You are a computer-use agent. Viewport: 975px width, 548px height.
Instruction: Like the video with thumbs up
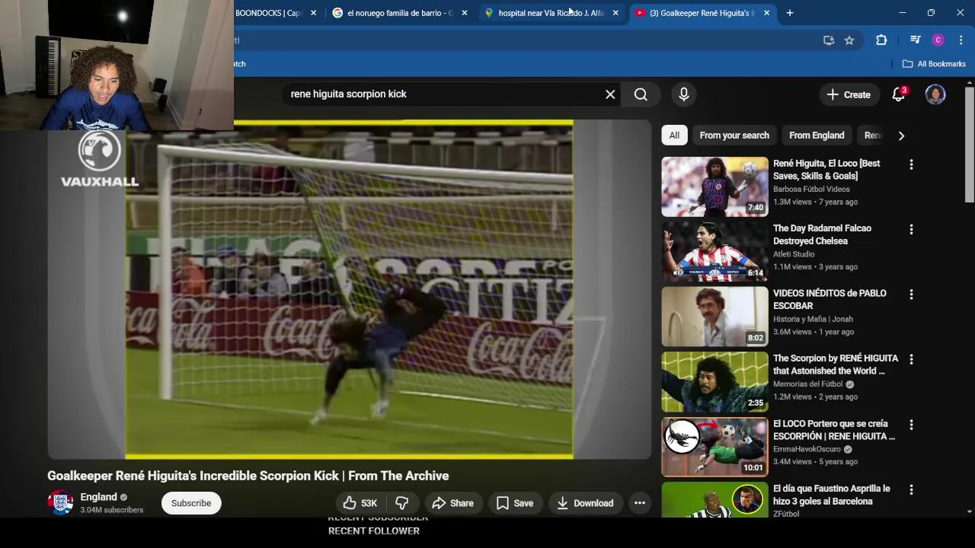click(360, 503)
